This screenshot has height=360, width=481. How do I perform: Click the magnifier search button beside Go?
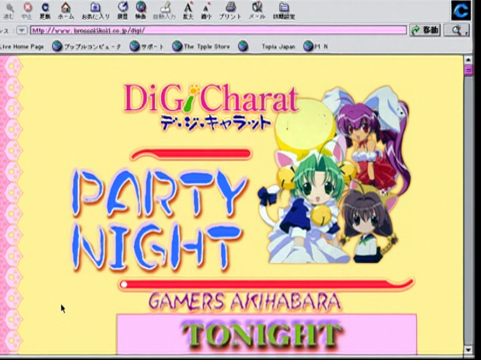point(457,30)
